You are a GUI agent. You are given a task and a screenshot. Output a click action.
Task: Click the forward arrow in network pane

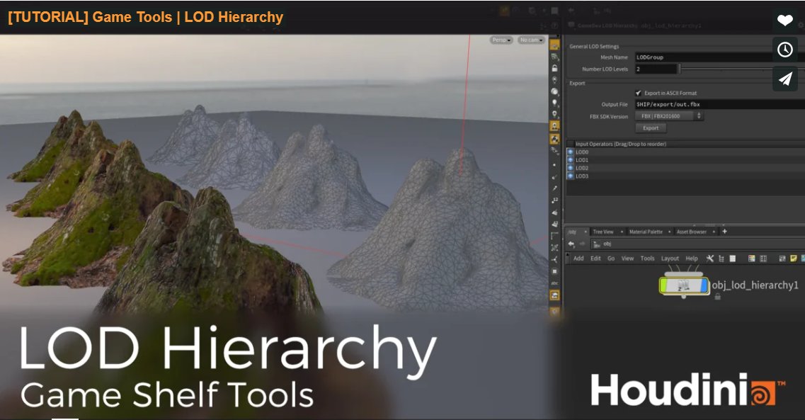click(582, 244)
